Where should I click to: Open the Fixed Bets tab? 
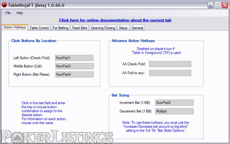(x=80, y=28)
